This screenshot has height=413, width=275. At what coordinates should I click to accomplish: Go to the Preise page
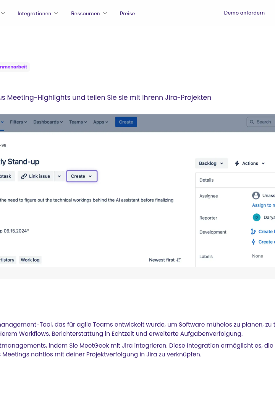127,13
